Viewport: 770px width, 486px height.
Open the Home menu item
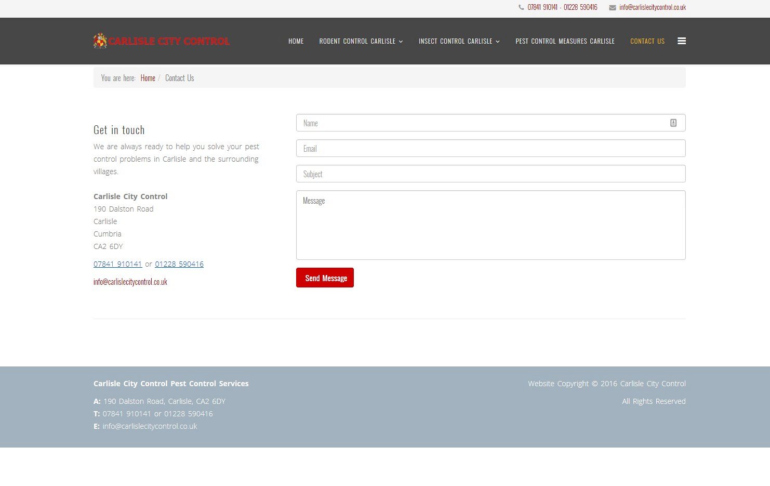coord(296,41)
